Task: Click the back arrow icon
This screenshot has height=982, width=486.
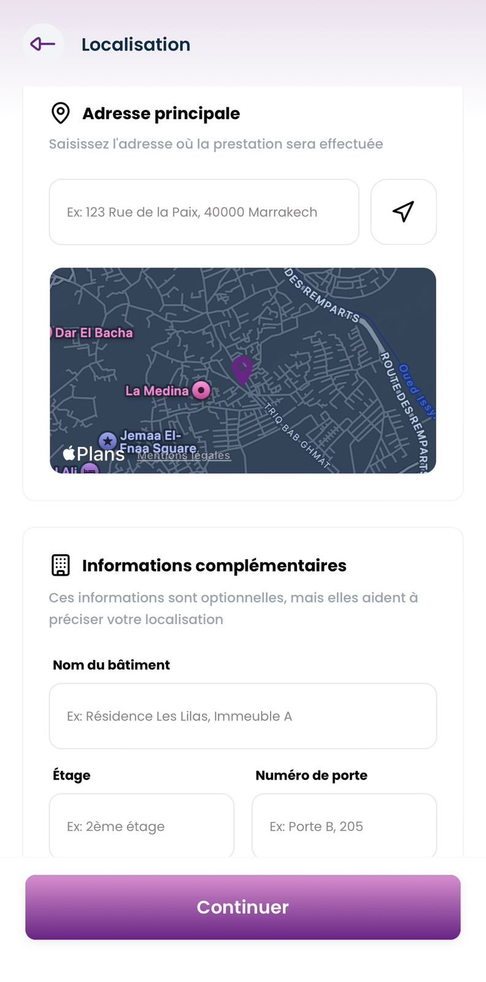Action: pos(41,44)
